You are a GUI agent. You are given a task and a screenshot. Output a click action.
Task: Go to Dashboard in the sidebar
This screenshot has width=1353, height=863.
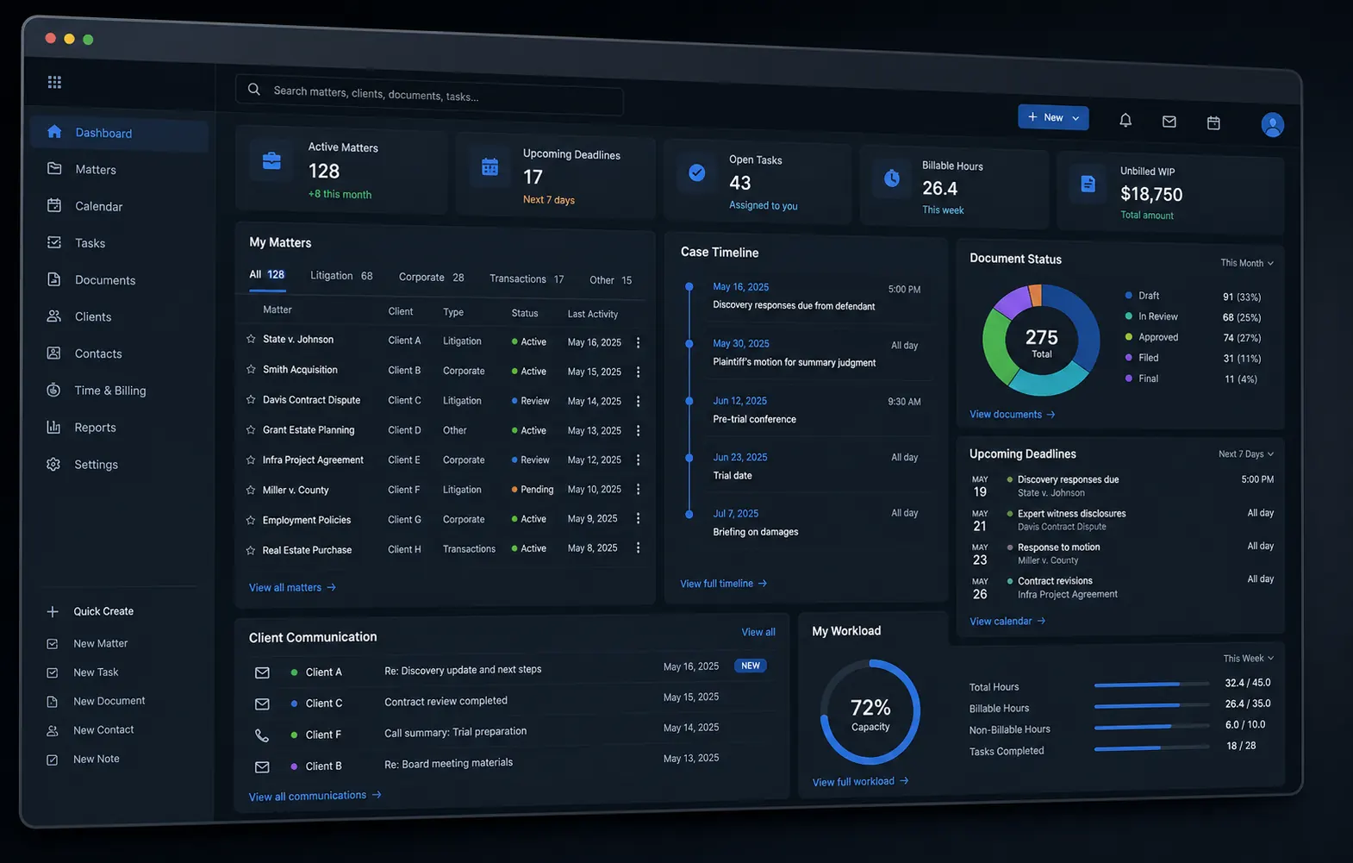click(120, 133)
